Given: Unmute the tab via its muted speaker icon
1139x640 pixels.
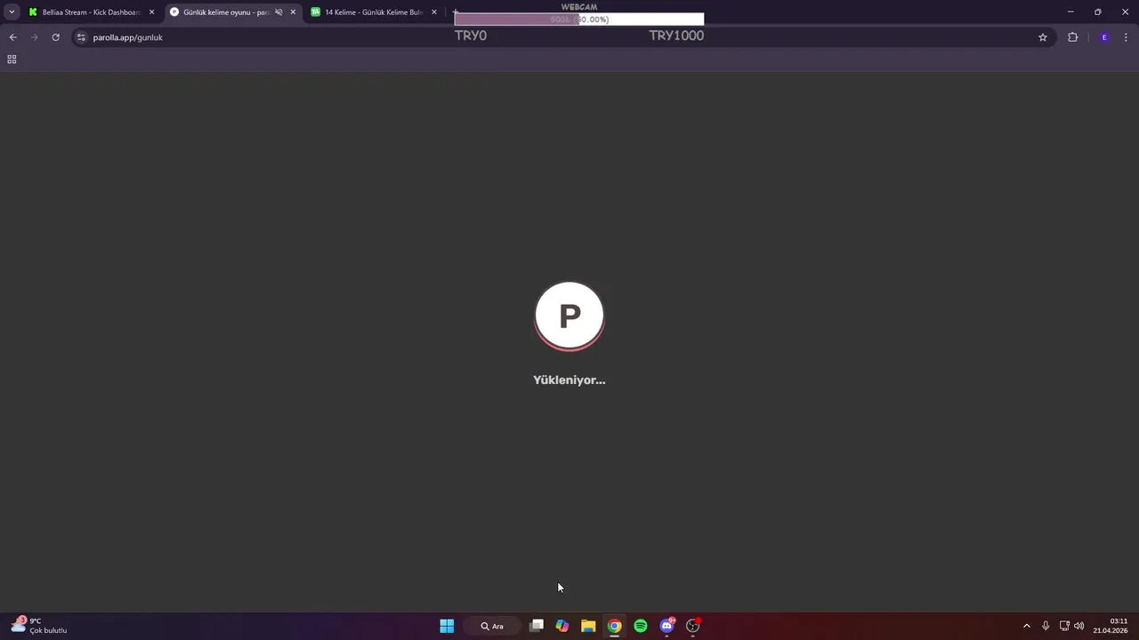Looking at the screenshot, I should (279, 12).
